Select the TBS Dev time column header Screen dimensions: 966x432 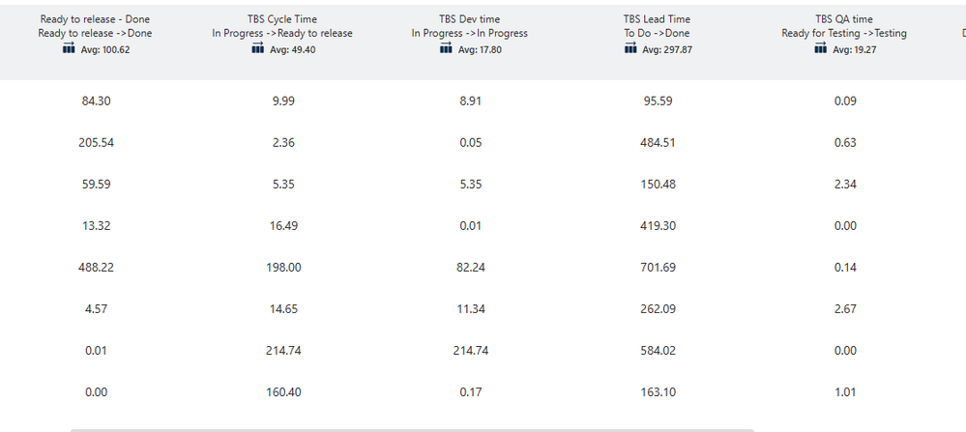coord(469,19)
